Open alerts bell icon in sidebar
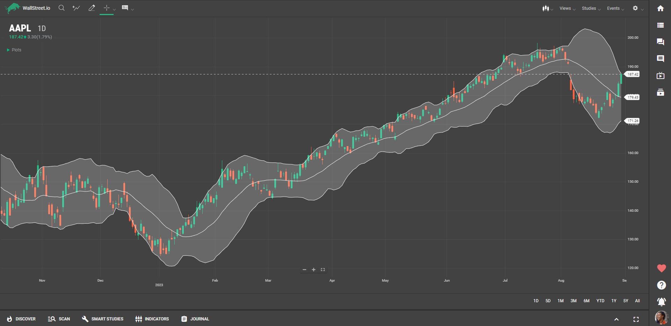This screenshot has height=326, width=671. tap(661, 302)
